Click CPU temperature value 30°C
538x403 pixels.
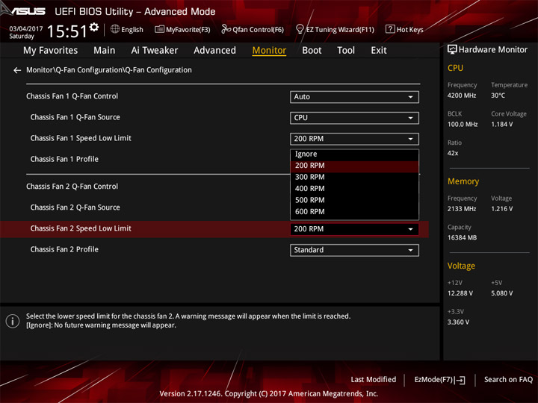click(498, 96)
